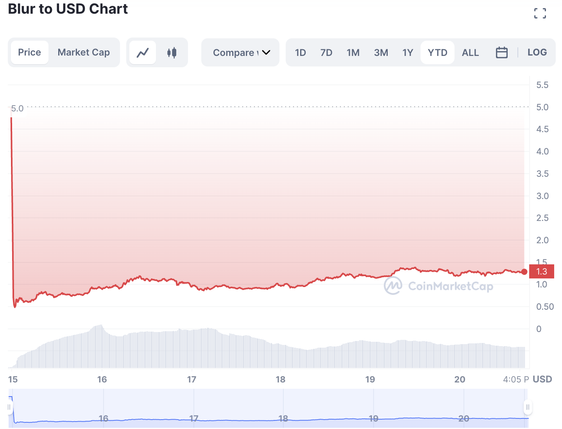Click the 18 date label on the x-axis
The height and width of the screenshot is (429, 562).
pyautogui.click(x=281, y=379)
